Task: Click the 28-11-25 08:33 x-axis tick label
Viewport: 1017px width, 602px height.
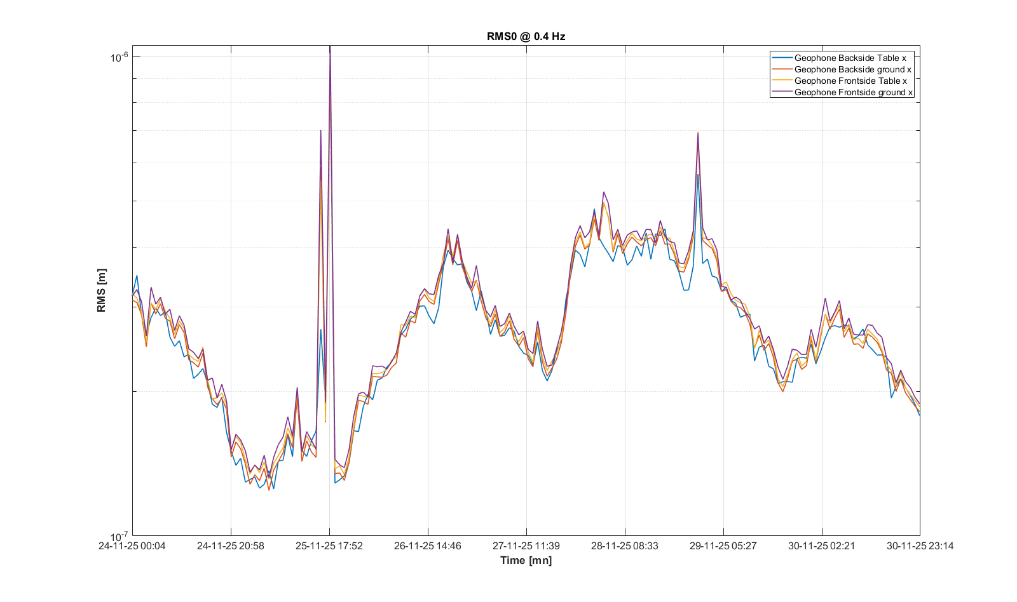Action: (625, 545)
